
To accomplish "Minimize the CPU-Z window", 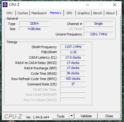I will (88, 5).
